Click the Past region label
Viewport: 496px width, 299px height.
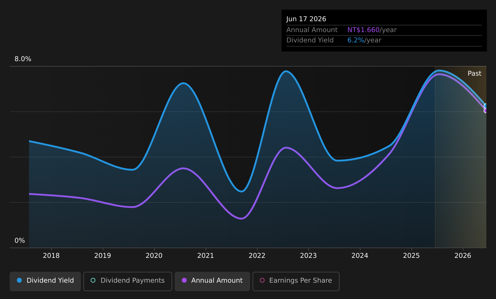coord(475,74)
